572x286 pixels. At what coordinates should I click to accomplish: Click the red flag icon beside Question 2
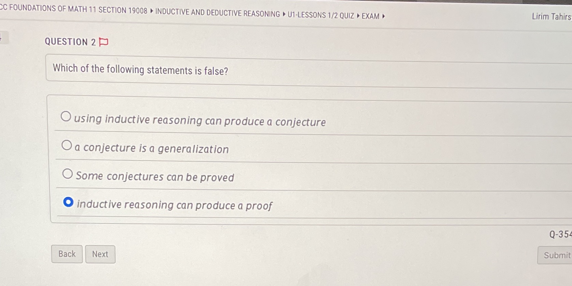(103, 42)
